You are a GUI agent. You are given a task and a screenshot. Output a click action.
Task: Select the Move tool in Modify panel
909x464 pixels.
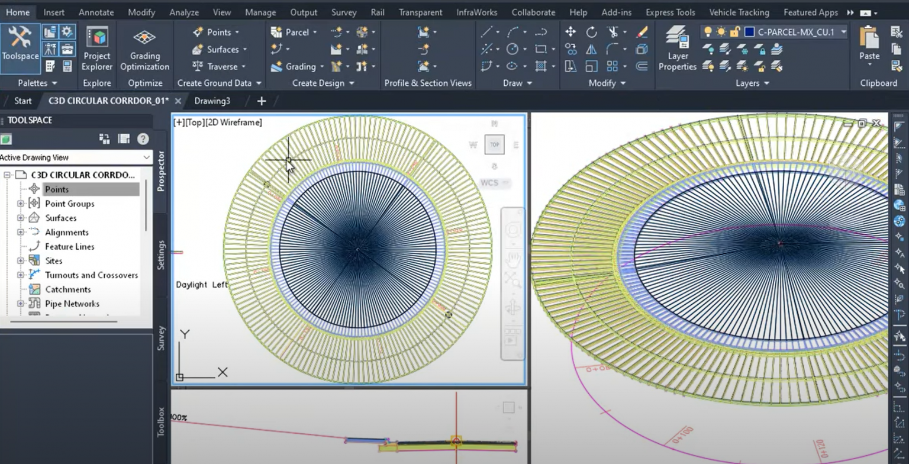click(x=570, y=31)
